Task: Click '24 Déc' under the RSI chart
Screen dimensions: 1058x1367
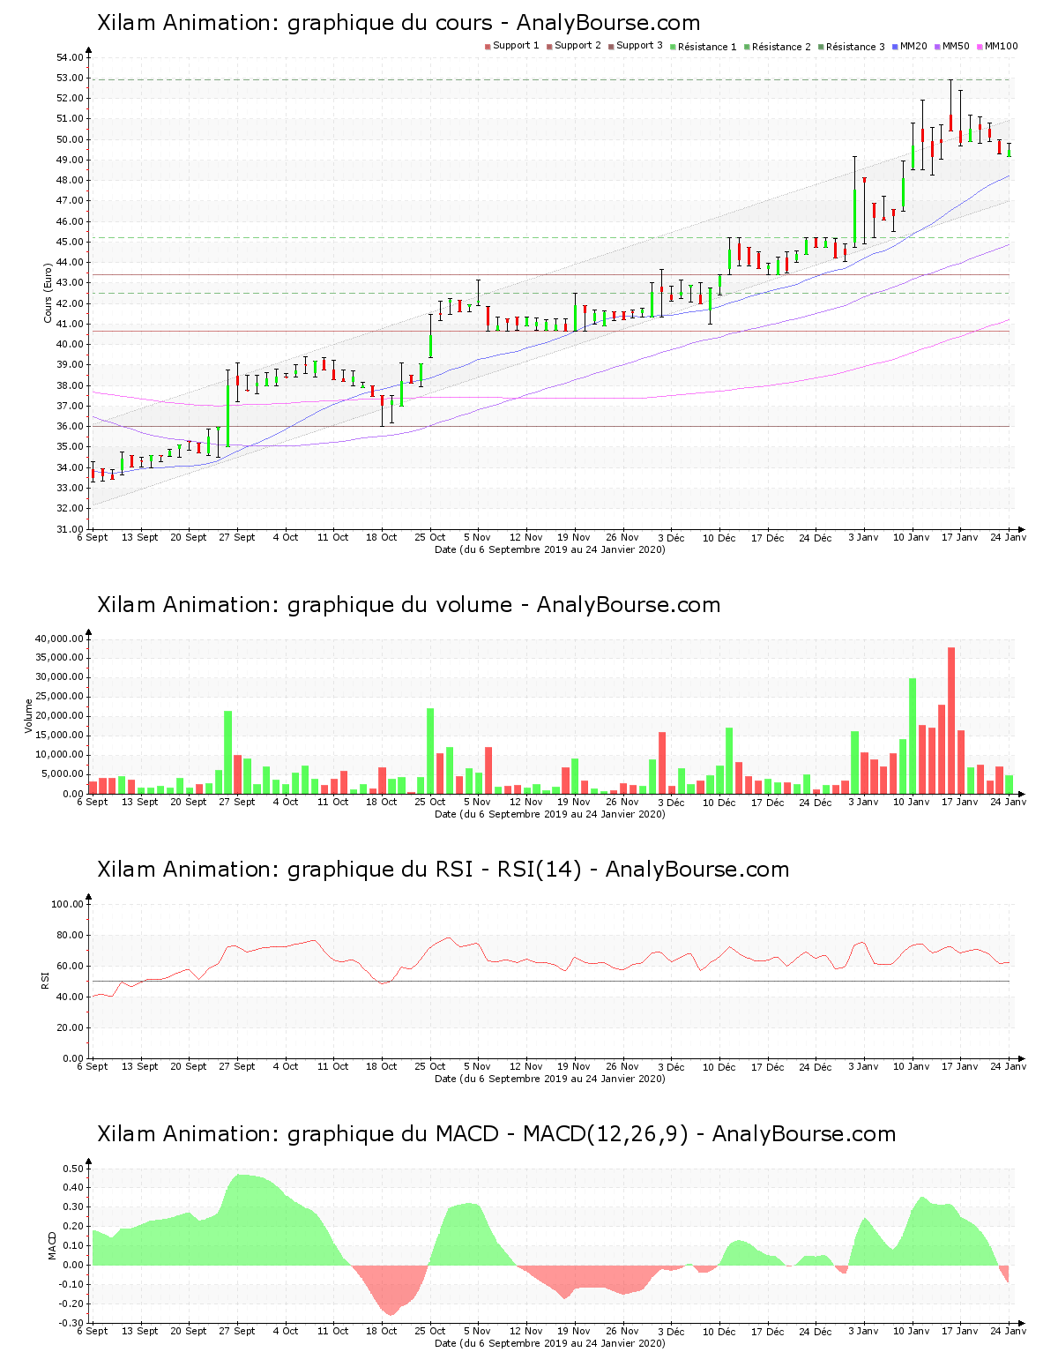Action: click(x=816, y=1066)
